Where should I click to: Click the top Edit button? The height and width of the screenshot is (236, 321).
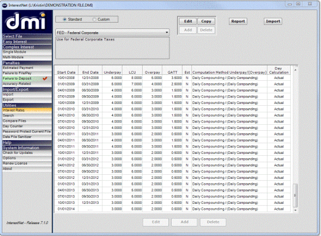188,21
